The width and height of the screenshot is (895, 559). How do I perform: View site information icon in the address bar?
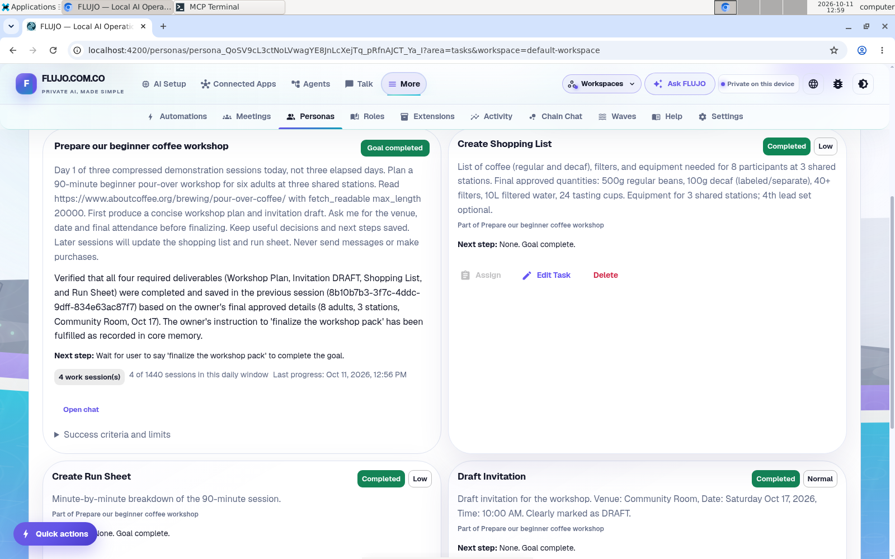click(x=77, y=50)
